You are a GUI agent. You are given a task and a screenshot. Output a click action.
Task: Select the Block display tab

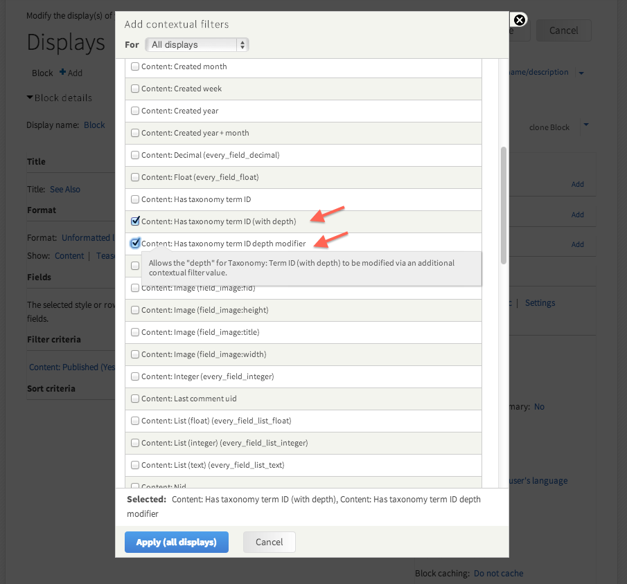click(42, 73)
